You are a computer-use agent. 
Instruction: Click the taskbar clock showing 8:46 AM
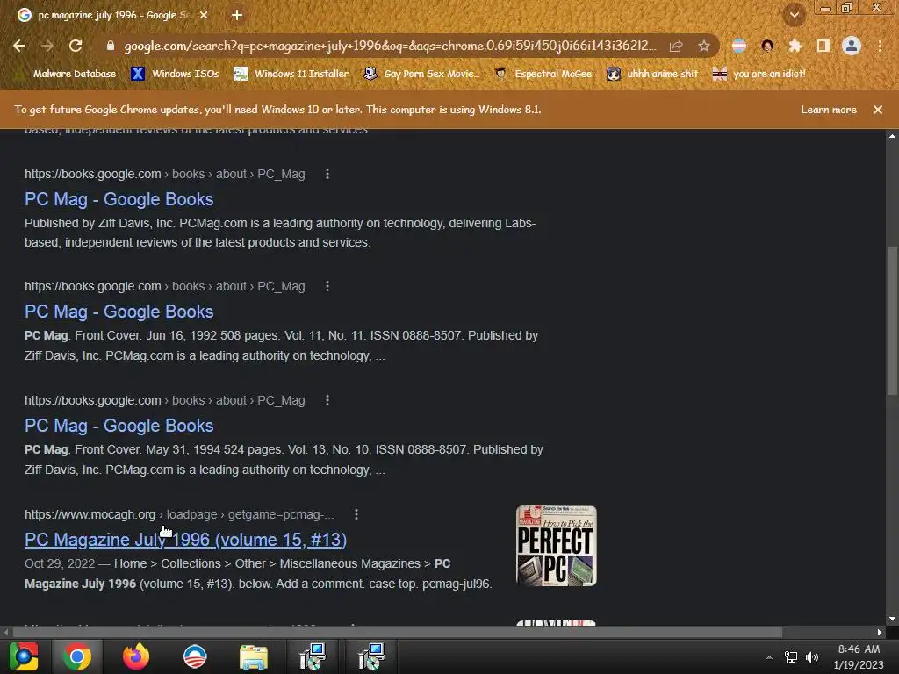[859, 656]
